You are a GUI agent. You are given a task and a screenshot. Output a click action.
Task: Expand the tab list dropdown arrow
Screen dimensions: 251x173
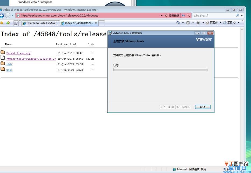point(20,23)
